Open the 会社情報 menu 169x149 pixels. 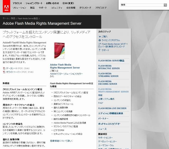pos(71,8)
